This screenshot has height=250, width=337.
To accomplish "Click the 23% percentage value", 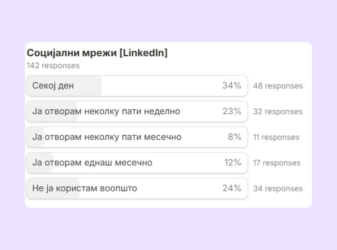I will [x=232, y=111].
